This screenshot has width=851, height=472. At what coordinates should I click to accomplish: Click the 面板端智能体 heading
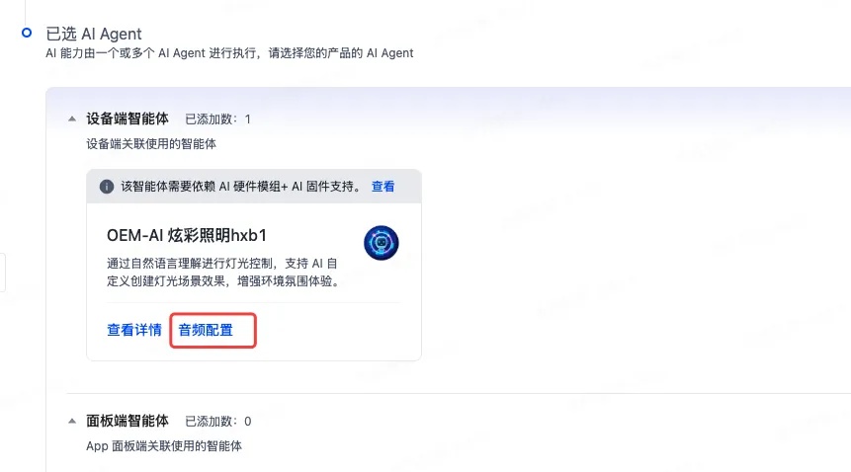pos(128,421)
